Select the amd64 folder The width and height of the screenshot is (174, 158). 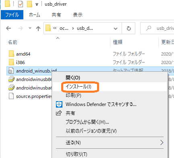(23, 54)
